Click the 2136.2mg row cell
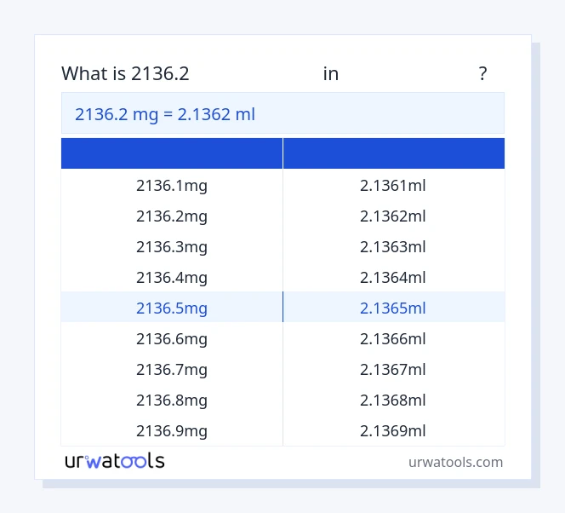 tap(172, 216)
